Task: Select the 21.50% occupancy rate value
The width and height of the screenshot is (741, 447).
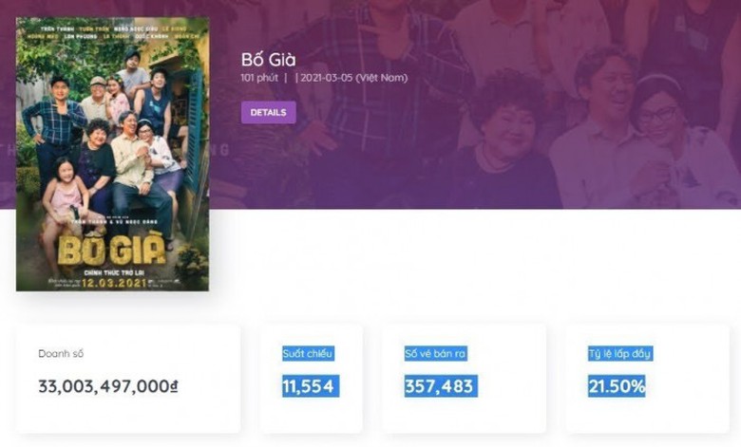Action: [617, 386]
